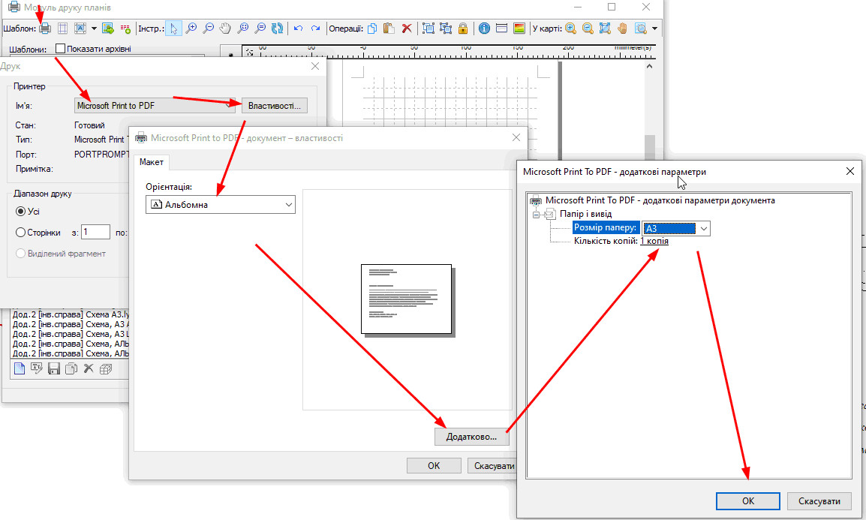Screen dimensions: 866x520
Task: Switch to the Макет tab
Action: (151, 162)
